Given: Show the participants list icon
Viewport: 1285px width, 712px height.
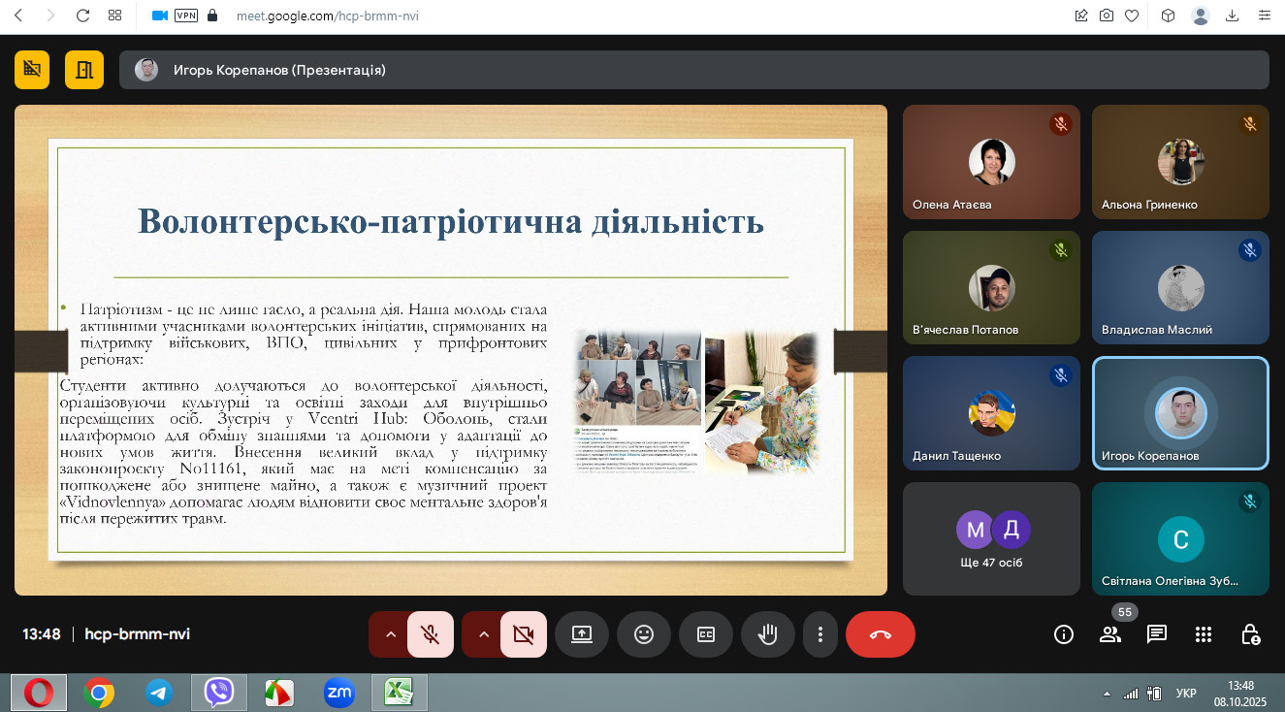Looking at the screenshot, I should click(1109, 634).
